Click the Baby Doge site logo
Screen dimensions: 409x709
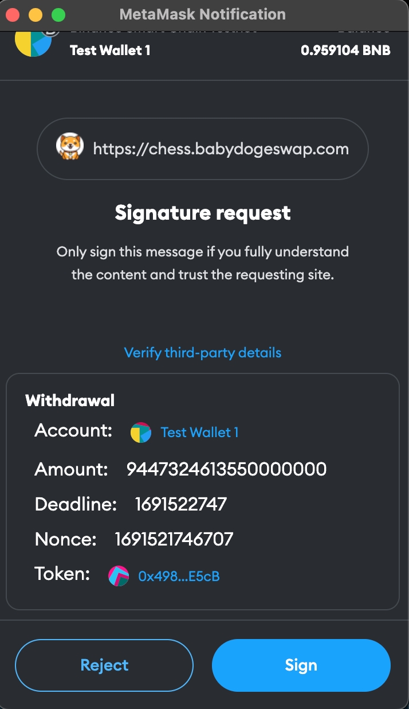coord(70,149)
